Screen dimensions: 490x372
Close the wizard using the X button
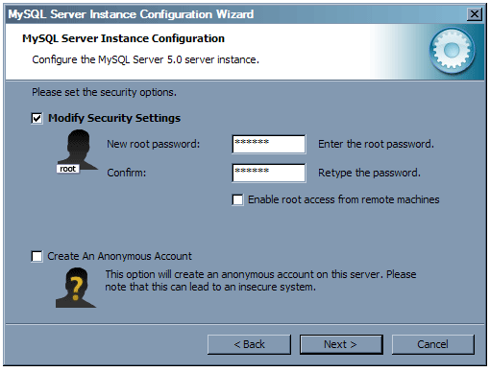pos(475,14)
